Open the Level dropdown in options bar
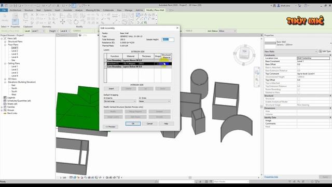The height and width of the screenshot is (187, 332). coord(38,31)
